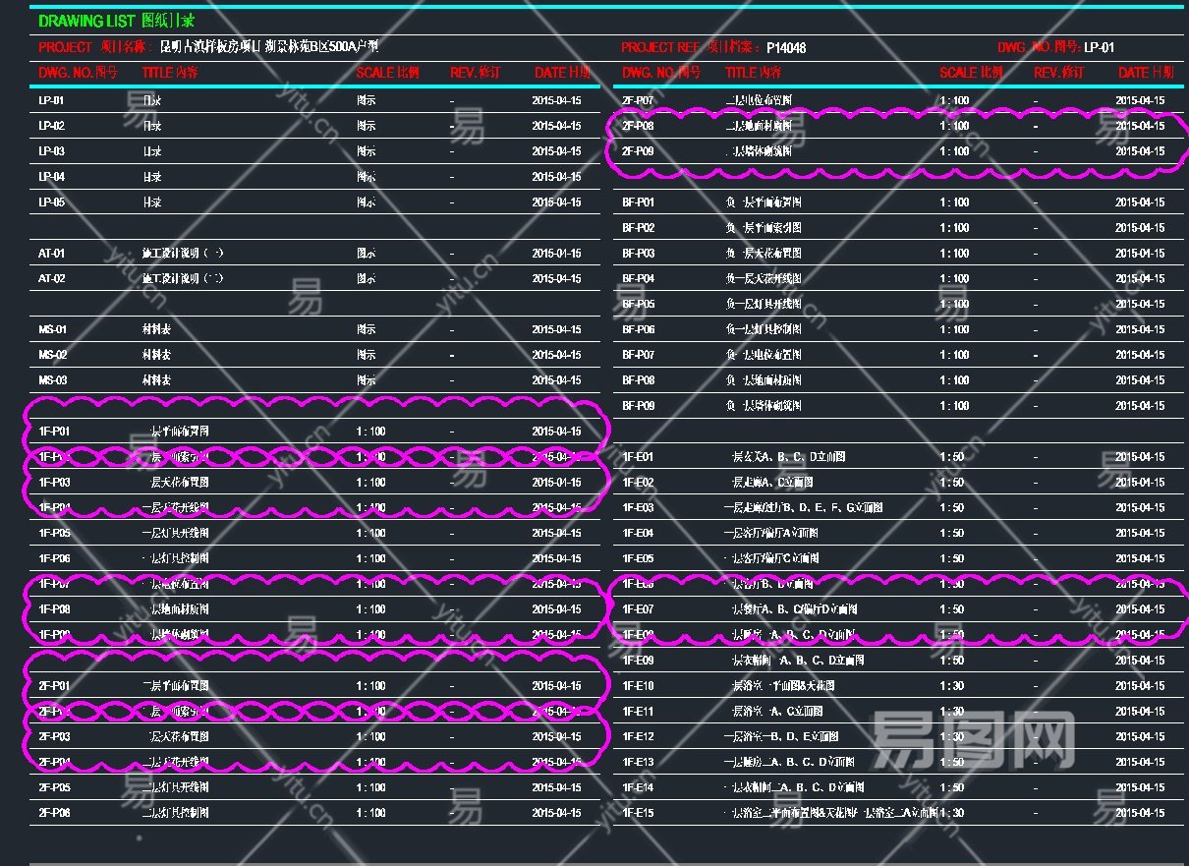Click the 2F-P08 drawing number
The height and width of the screenshot is (866, 1189).
pos(638,126)
